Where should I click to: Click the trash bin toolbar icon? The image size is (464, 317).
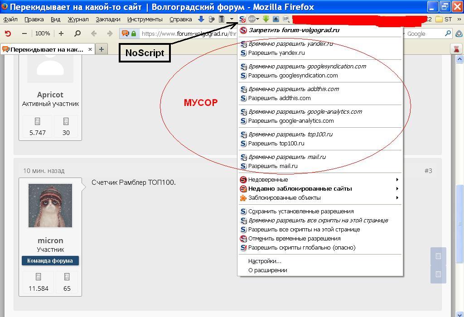coord(221,19)
